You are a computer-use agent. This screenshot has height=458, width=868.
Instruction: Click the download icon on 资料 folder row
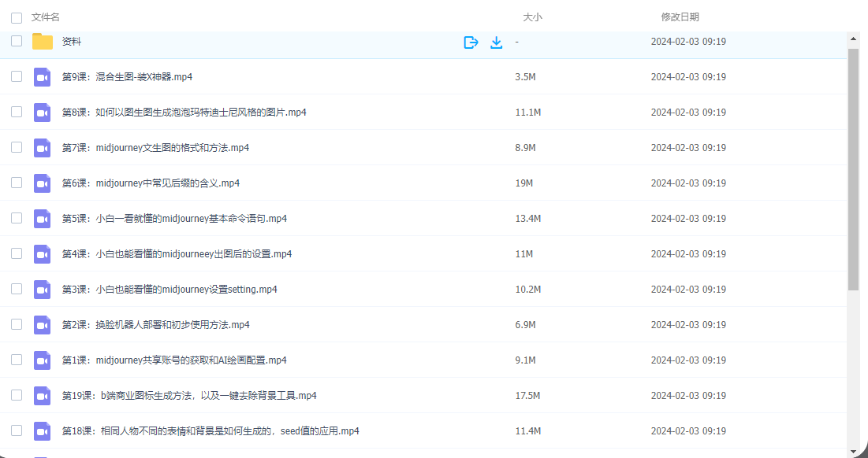[x=496, y=42]
